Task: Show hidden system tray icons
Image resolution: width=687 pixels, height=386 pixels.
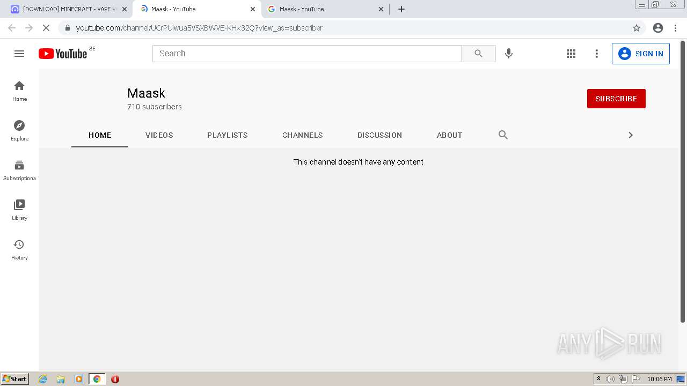Action: tap(598, 379)
